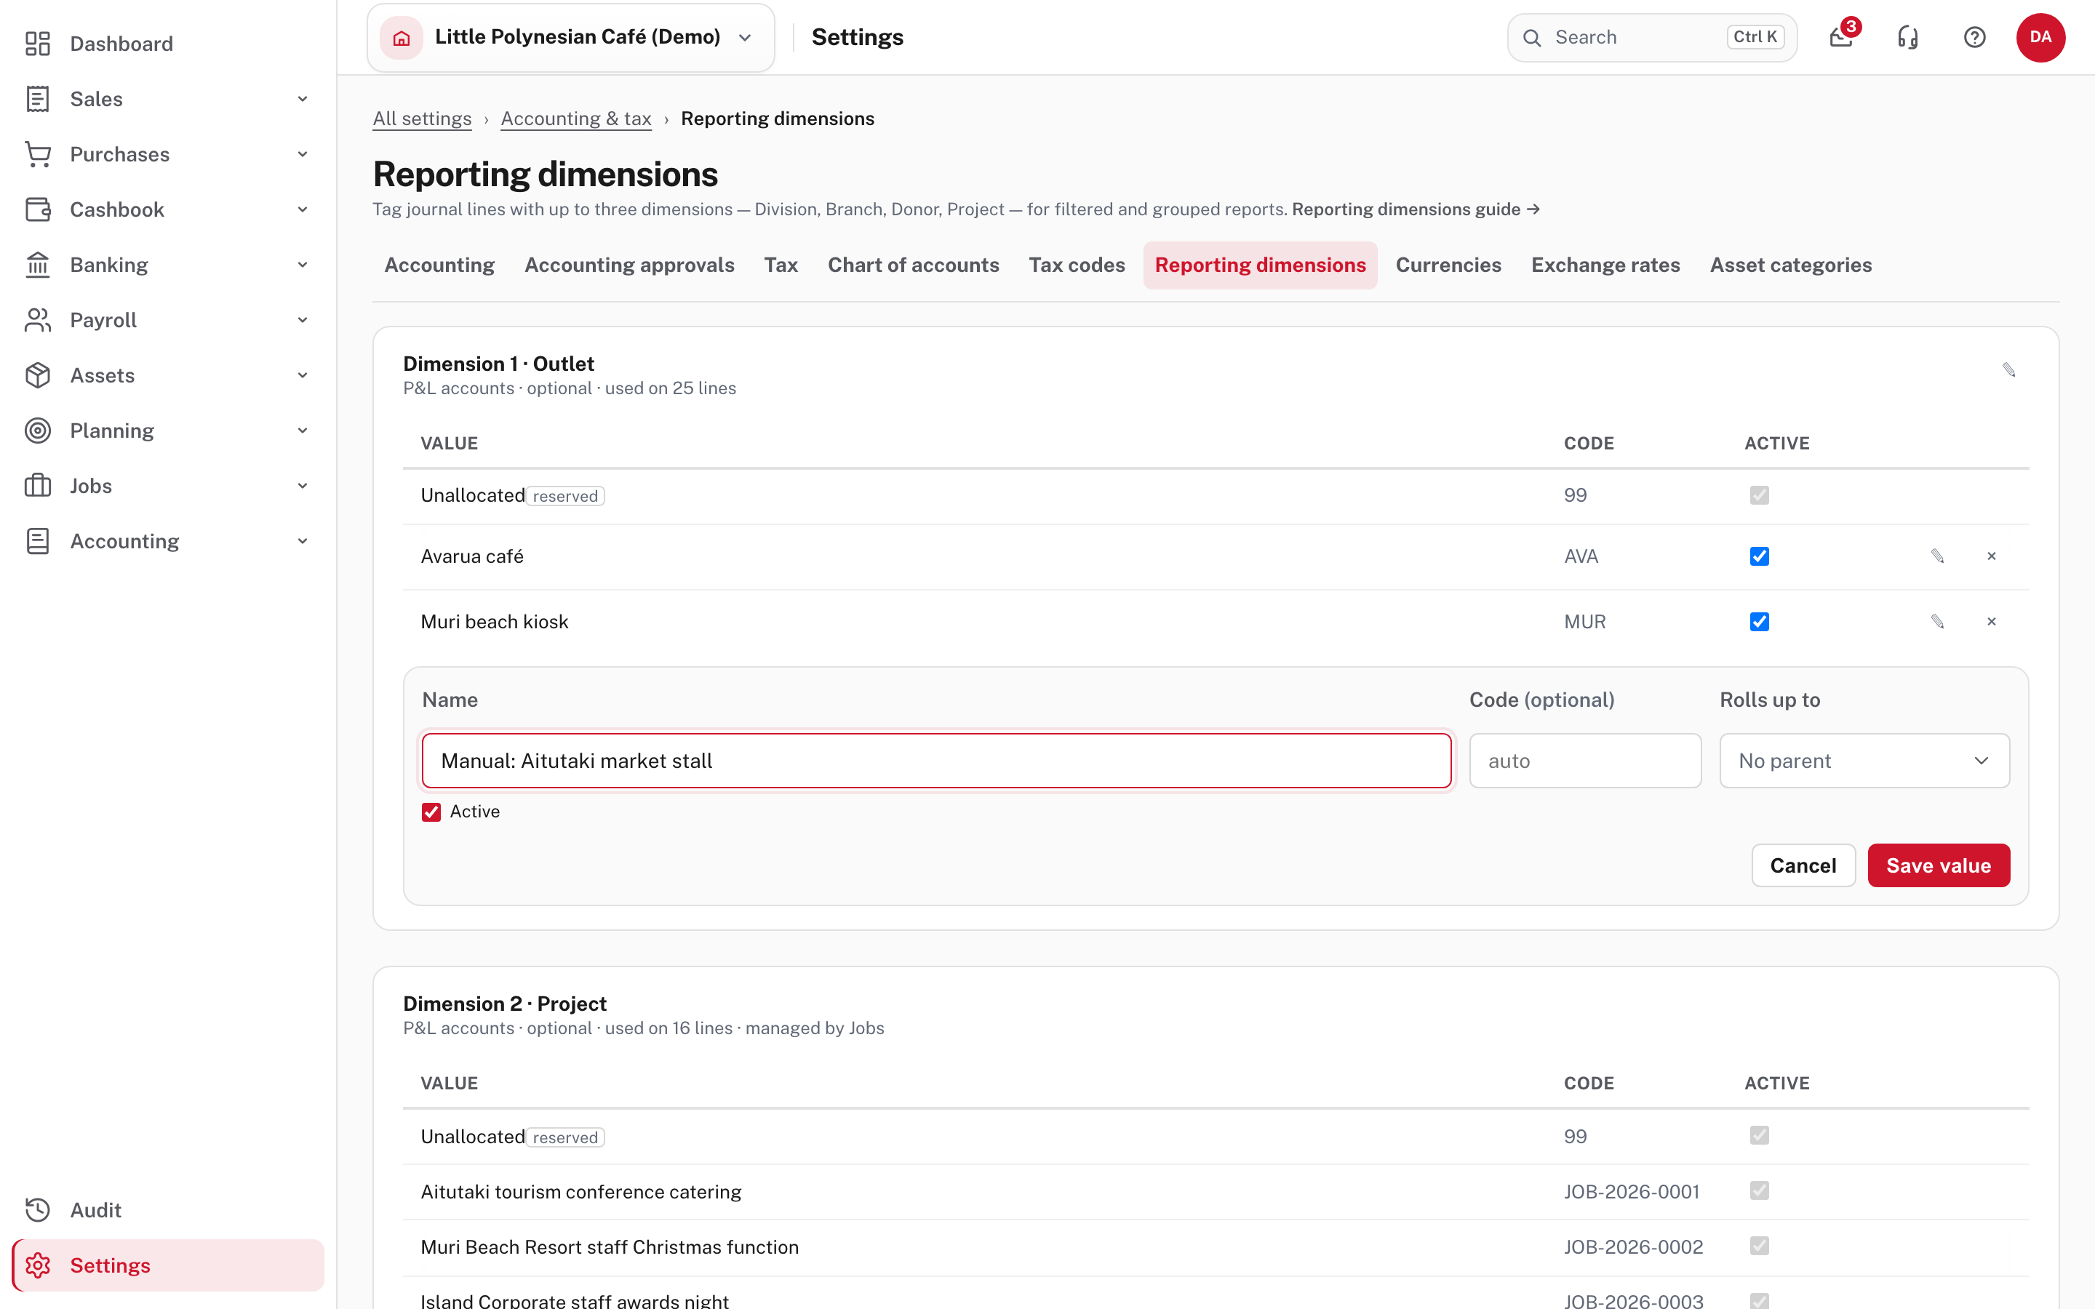Open the Rolls up to No parent dropdown

(x=1864, y=760)
